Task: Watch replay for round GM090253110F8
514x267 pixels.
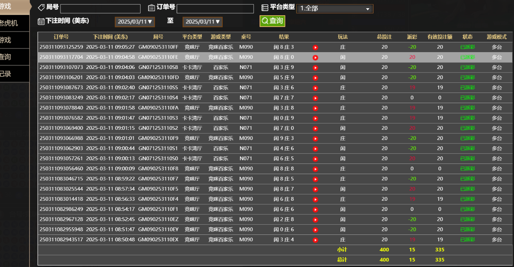Action: pyautogui.click(x=315, y=169)
